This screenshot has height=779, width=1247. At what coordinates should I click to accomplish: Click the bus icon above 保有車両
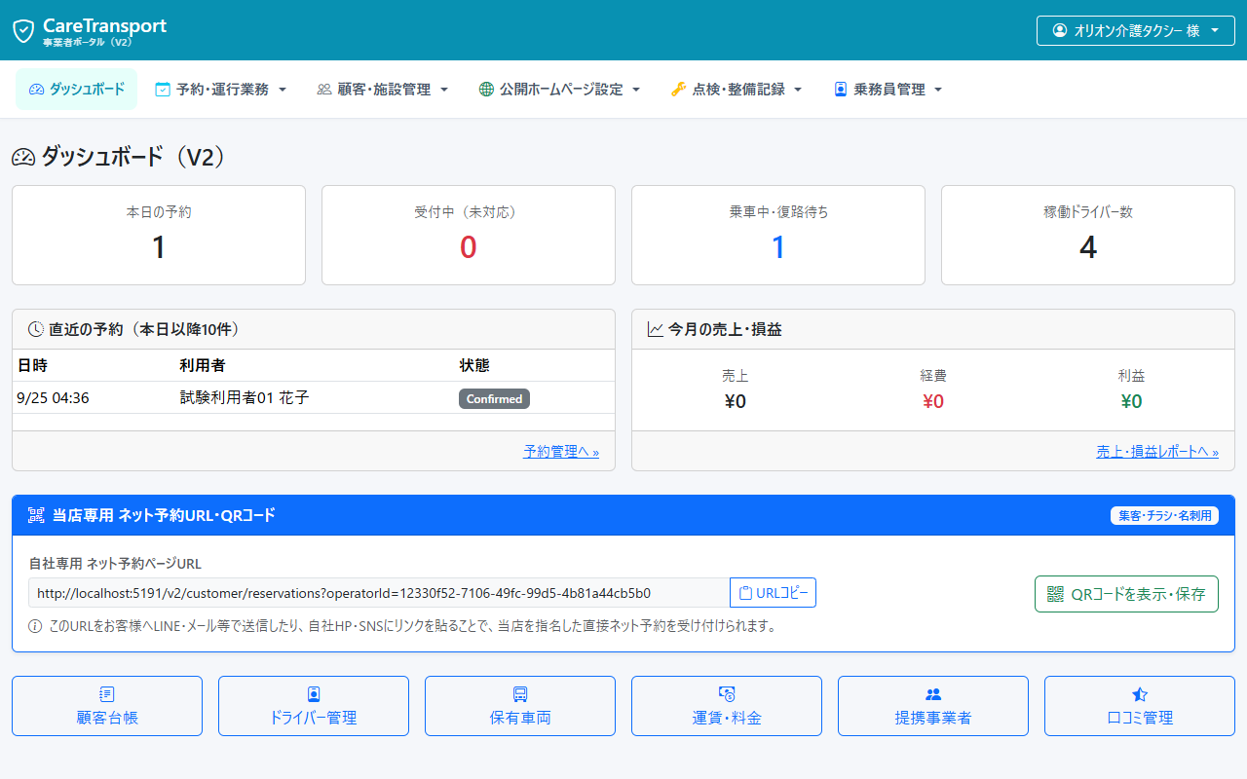pos(520,694)
